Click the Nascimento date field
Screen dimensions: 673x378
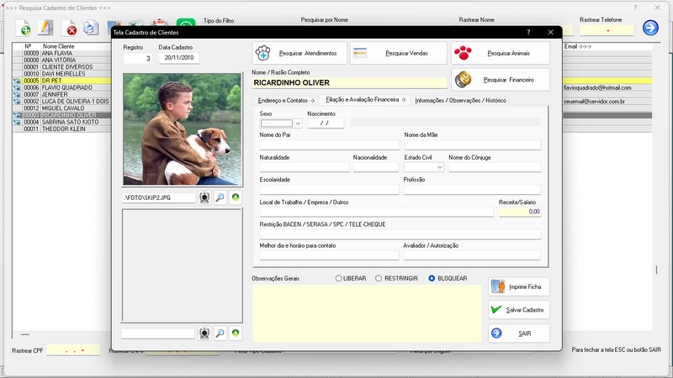[326, 123]
